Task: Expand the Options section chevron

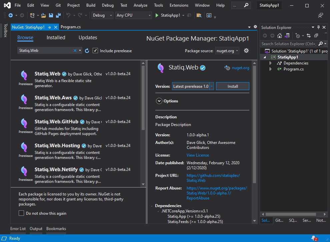Action: coord(159,101)
